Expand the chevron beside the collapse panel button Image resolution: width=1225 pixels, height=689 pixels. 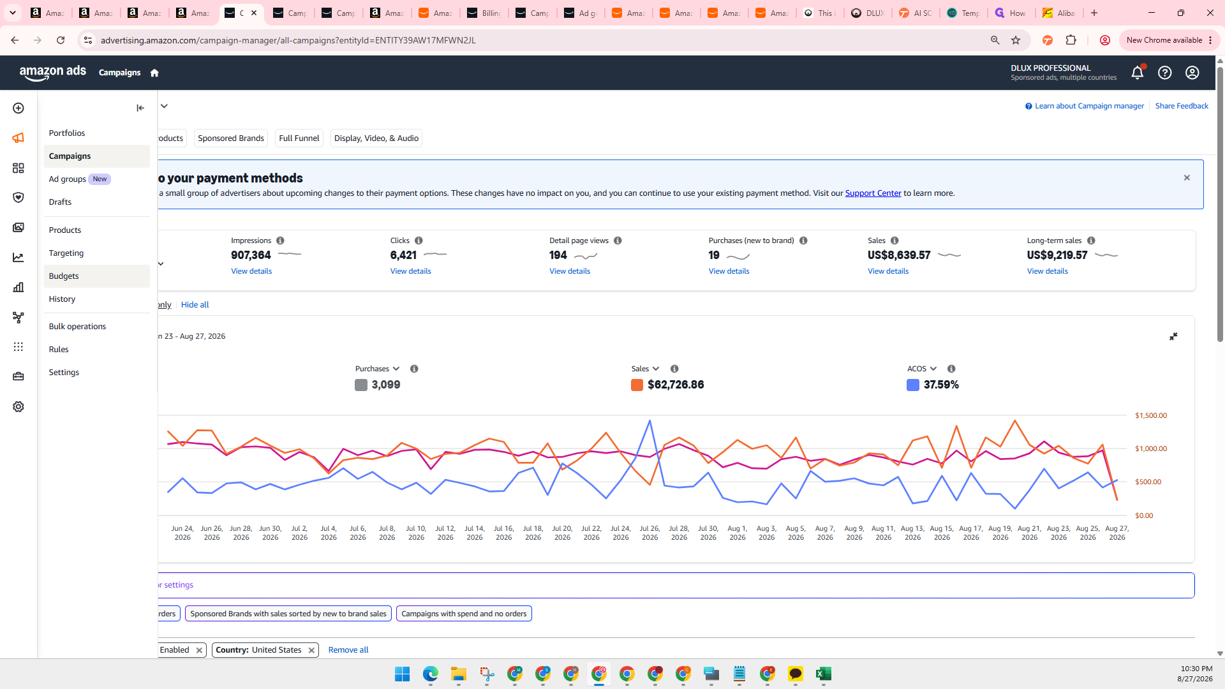click(x=164, y=106)
